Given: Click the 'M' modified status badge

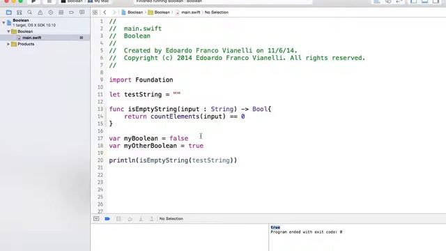Looking at the screenshot, I should point(82,38).
